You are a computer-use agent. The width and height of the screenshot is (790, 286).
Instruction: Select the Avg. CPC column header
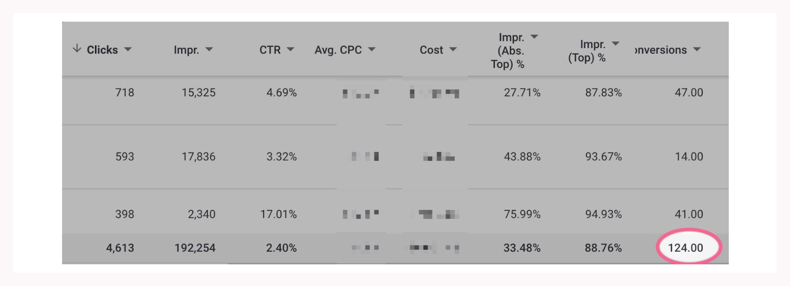pos(338,50)
